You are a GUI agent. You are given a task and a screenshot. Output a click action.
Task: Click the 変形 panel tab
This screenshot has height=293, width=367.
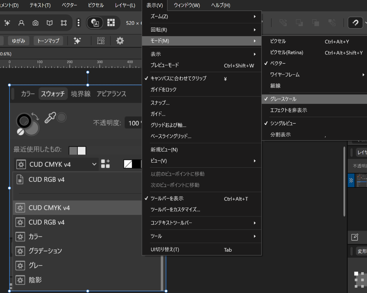[362, 251]
